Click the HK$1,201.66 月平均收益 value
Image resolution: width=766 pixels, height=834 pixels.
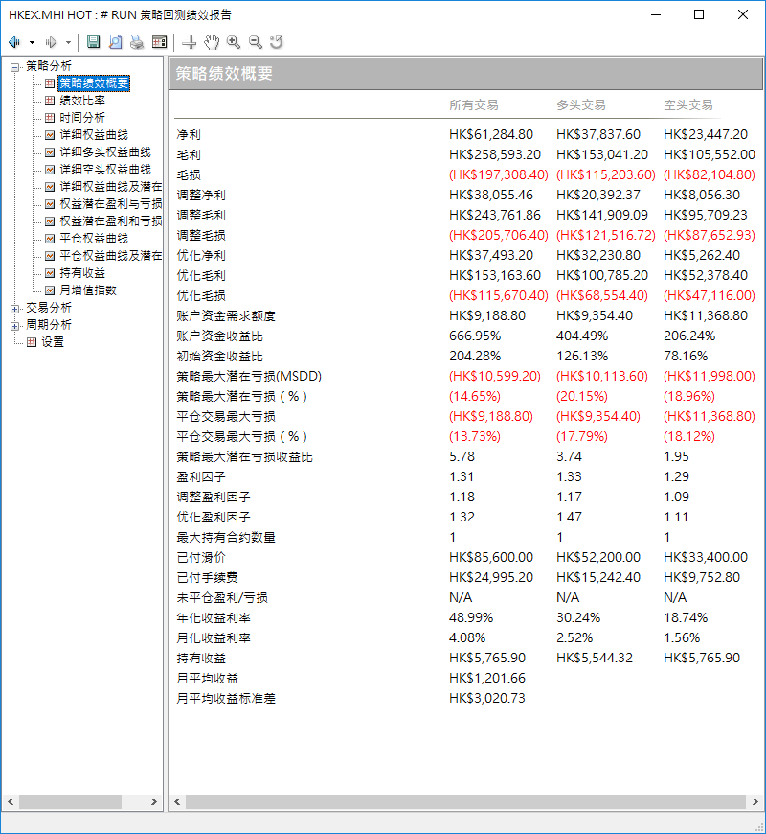click(x=487, y=678)
